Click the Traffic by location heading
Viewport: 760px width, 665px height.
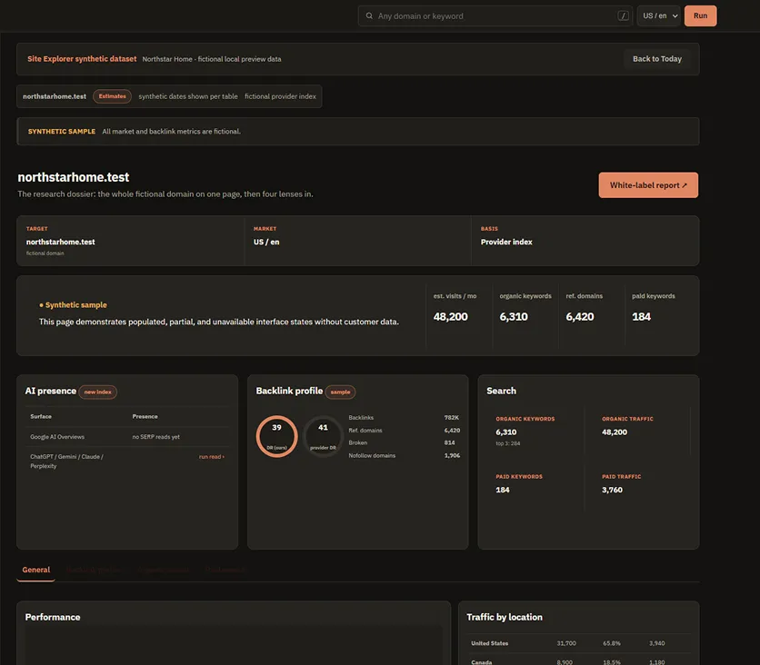(504, 617)
